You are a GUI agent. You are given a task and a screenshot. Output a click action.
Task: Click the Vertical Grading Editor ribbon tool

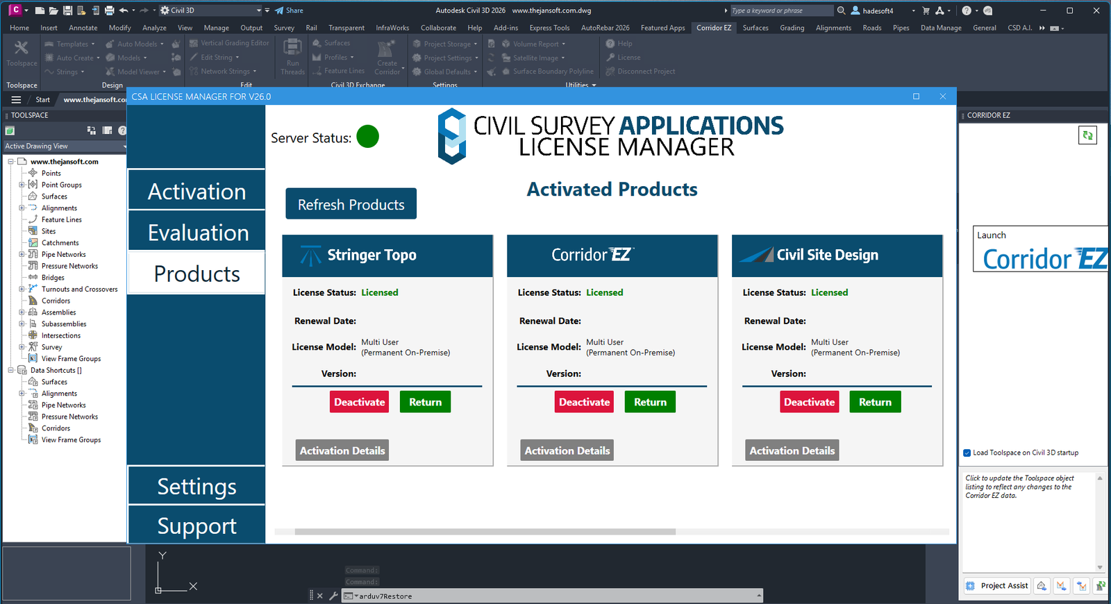point(229,43)
